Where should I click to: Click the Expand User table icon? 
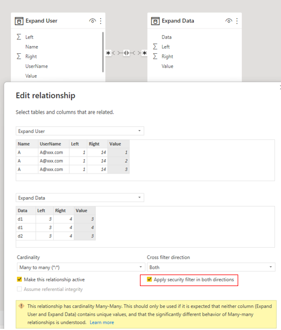(19, 21)
